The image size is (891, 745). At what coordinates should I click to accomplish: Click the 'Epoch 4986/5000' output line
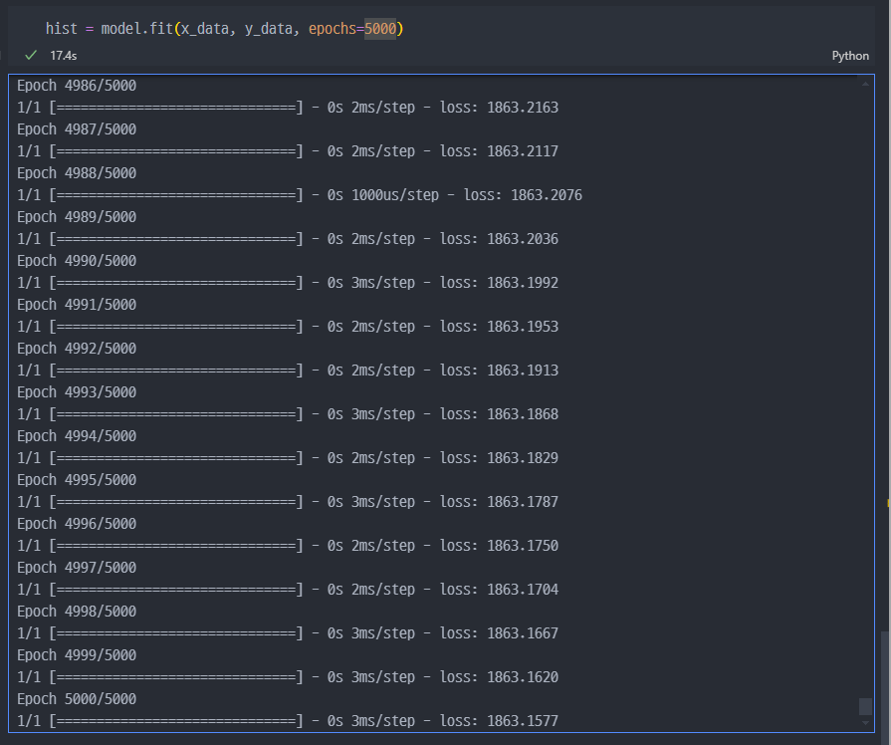tap(77, 86)
